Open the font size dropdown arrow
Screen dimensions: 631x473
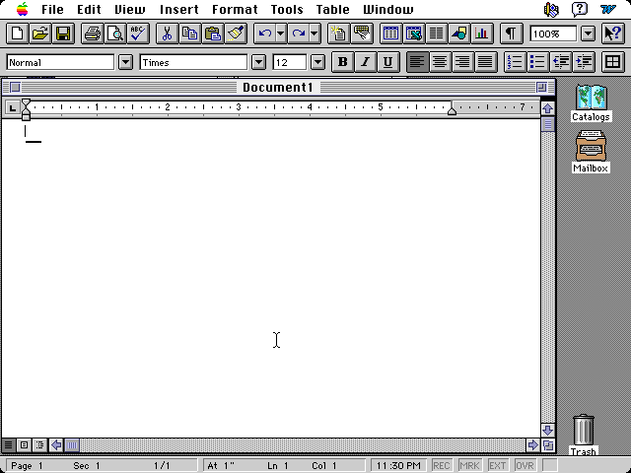[x=317, y=62]
